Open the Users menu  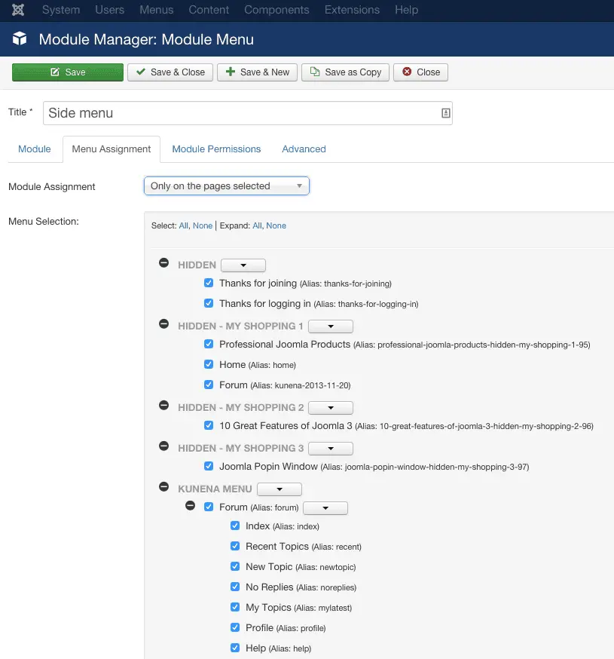coord(109,10)
